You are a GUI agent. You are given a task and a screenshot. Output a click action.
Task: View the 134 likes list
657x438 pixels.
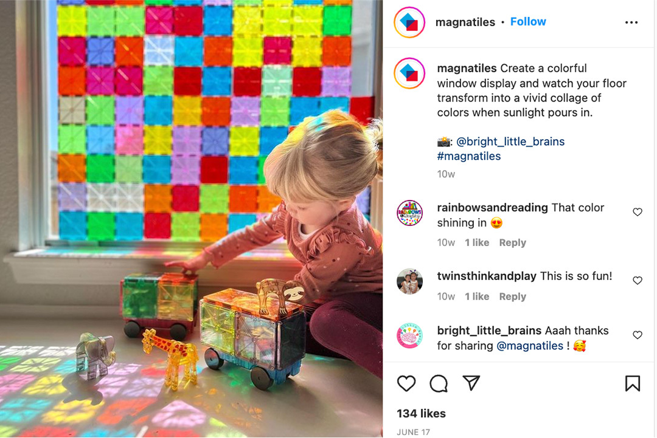(421, 413)
